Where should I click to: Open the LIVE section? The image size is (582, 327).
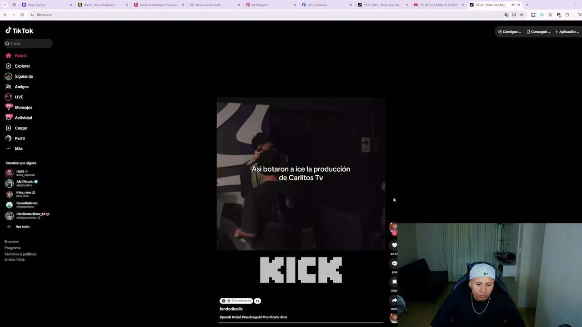click(x=14, y=97)
